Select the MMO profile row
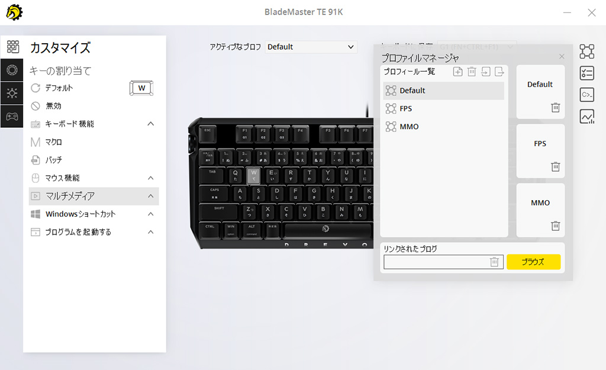The image size is (606, 370). tap(444, 127)
